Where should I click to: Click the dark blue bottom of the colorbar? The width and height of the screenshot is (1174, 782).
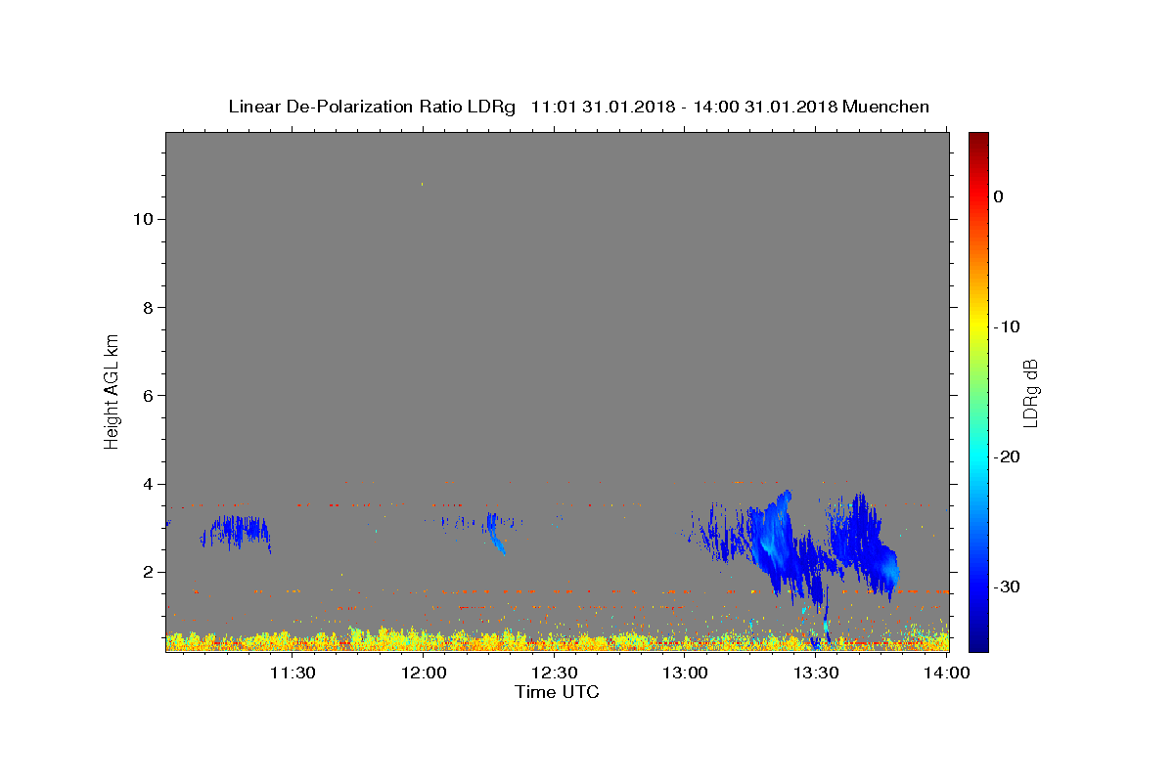click(x=978, y=643)
